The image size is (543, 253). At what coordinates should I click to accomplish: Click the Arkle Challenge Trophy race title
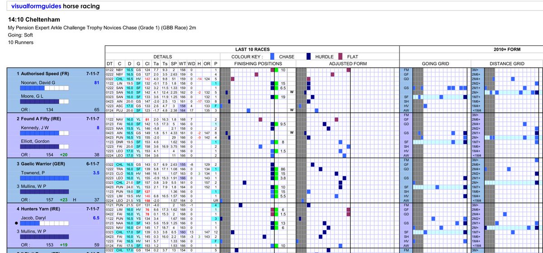tap(102, 28)
